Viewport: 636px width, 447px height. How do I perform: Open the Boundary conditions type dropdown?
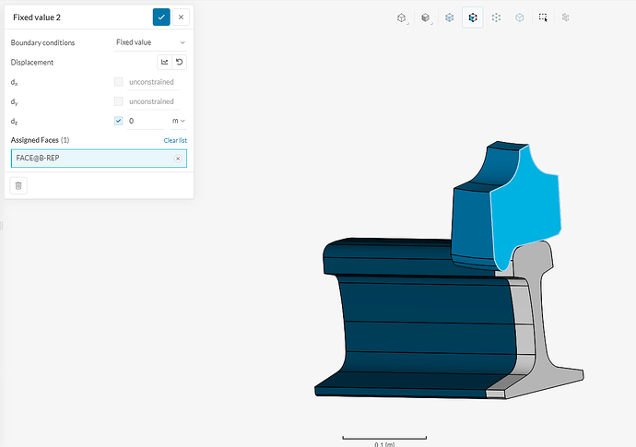(150, 42)
